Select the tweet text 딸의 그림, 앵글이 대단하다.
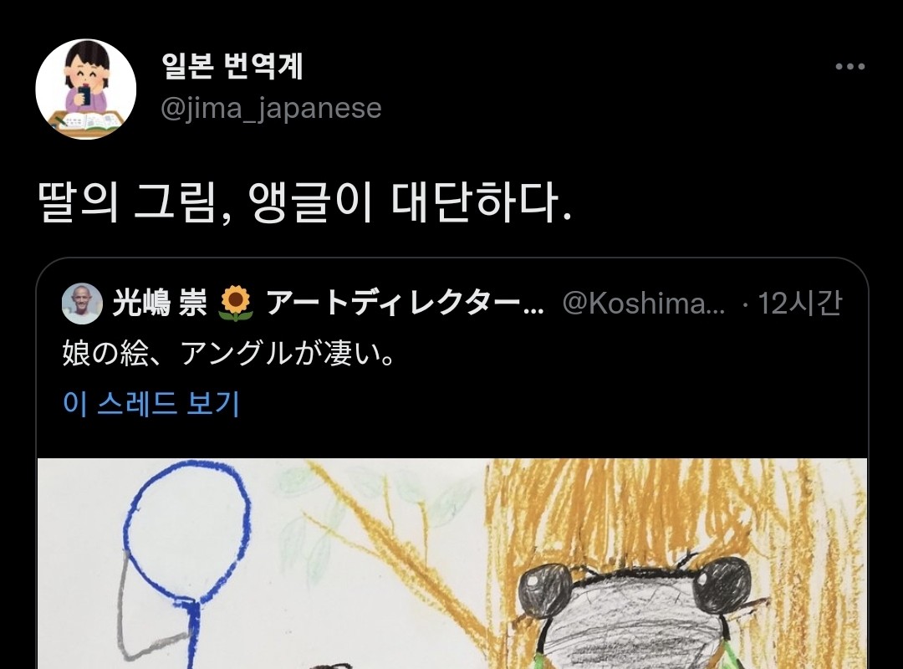The height and width of the screenshot is (669, 903). coord(305,202)
